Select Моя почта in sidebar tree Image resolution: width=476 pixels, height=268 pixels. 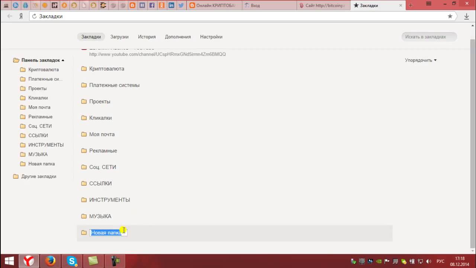click(39, 107)
